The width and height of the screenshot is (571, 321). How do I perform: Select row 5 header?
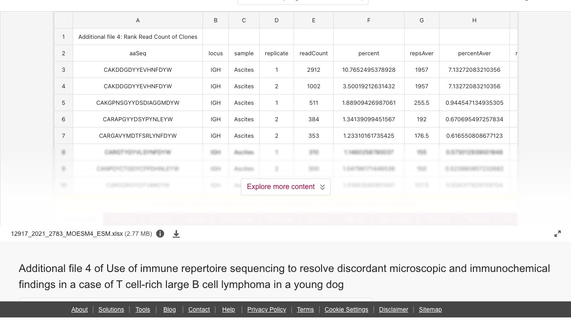[x=63, y=103]
